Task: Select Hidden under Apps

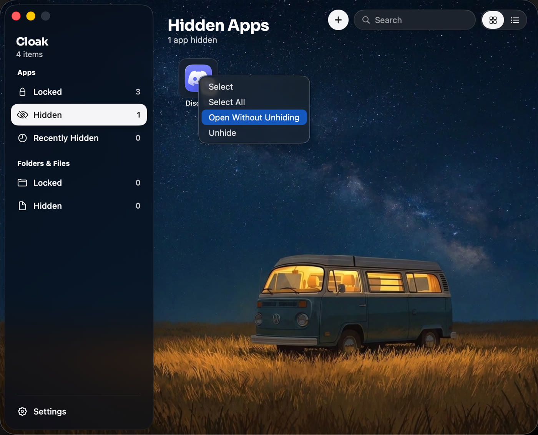Action: click(x=79, y=115)
